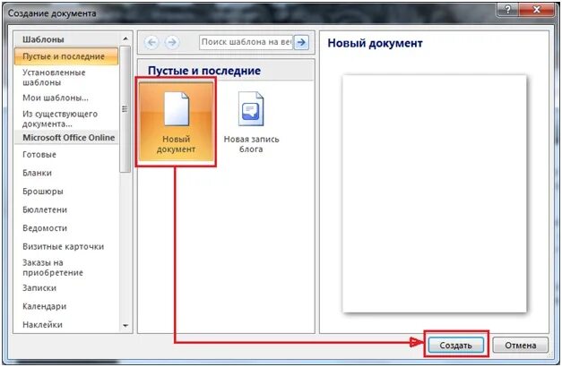Open the dialog help question mark
This screenshot has height=367, width=562.
pyautogui.click(x=507, y=10)
